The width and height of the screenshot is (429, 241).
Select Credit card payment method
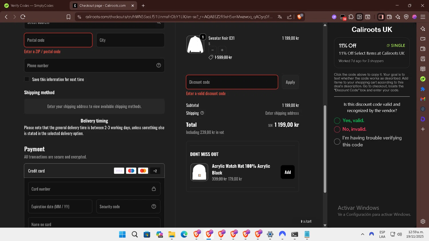(94, 171)
